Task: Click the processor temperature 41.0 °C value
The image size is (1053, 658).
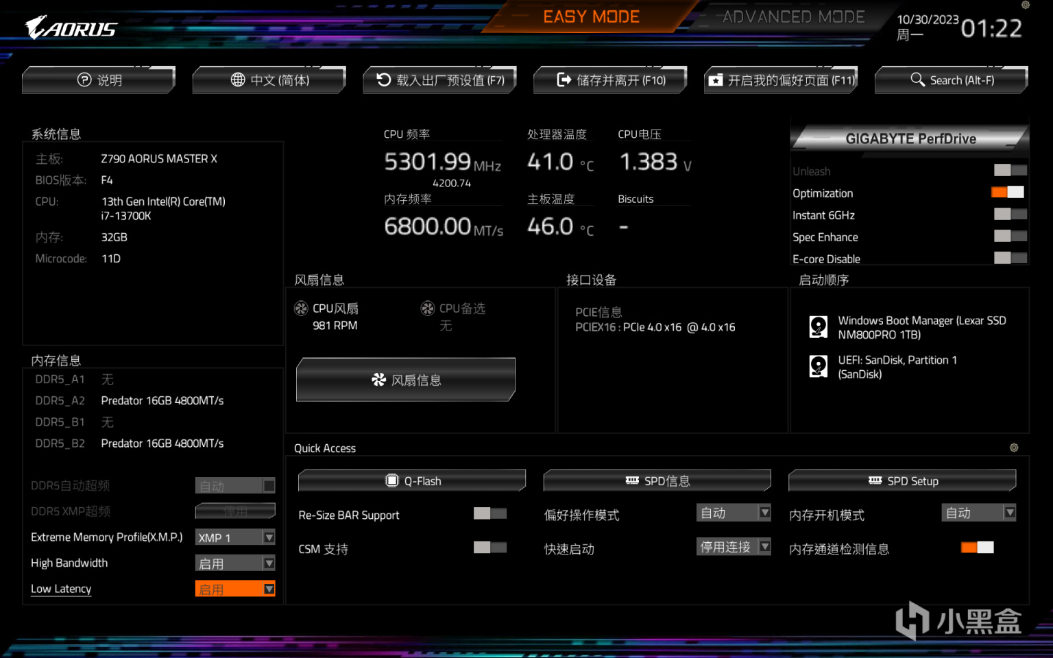Action: click(x=560, y=162)
